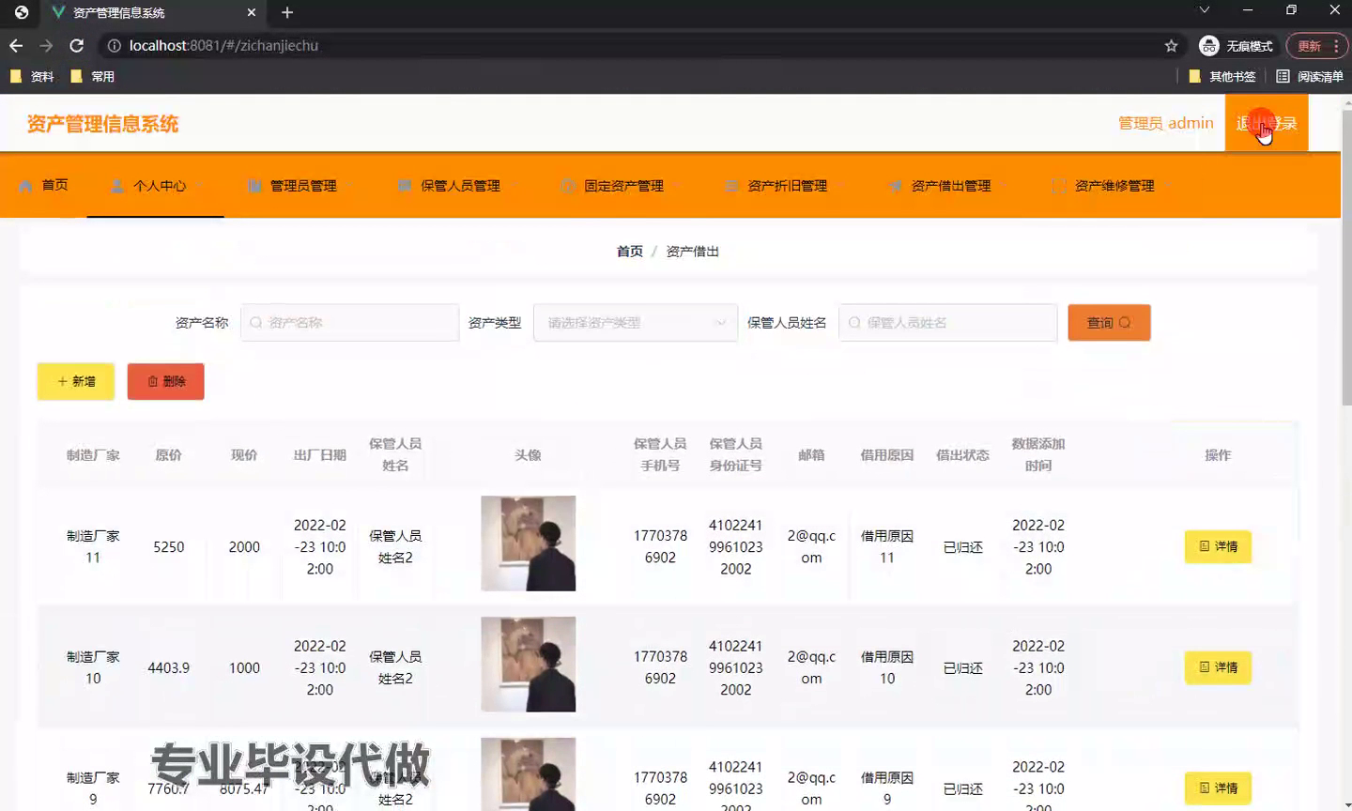Click the 出厂日期 column header
This screenshot has height=811, width=1352.
point(320,455)
